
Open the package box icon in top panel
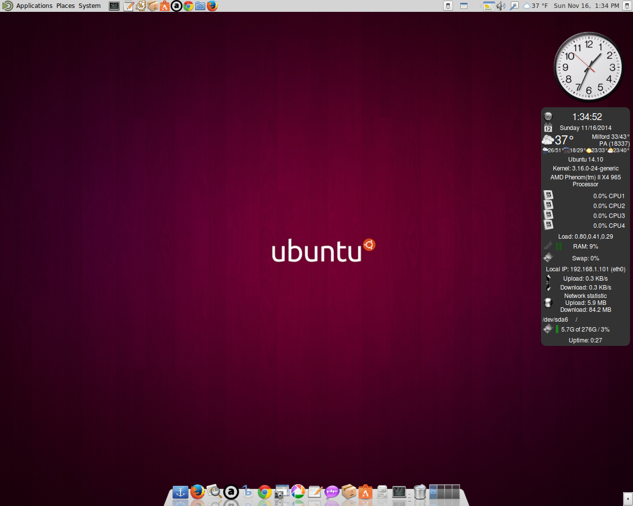coord(153,6)
